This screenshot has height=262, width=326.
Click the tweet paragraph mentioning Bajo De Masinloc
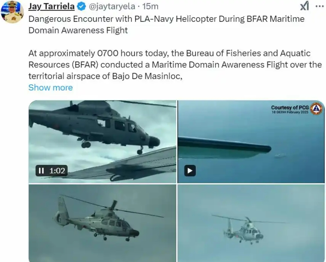tap(175, 65)
